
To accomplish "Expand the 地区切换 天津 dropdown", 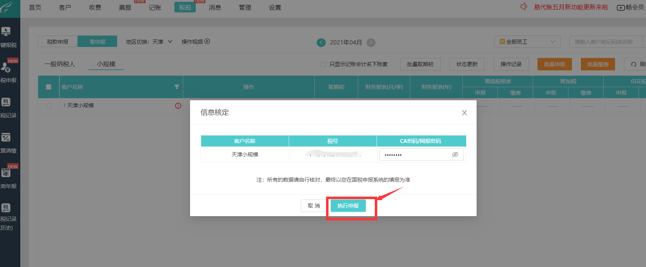I will point(170,42).
